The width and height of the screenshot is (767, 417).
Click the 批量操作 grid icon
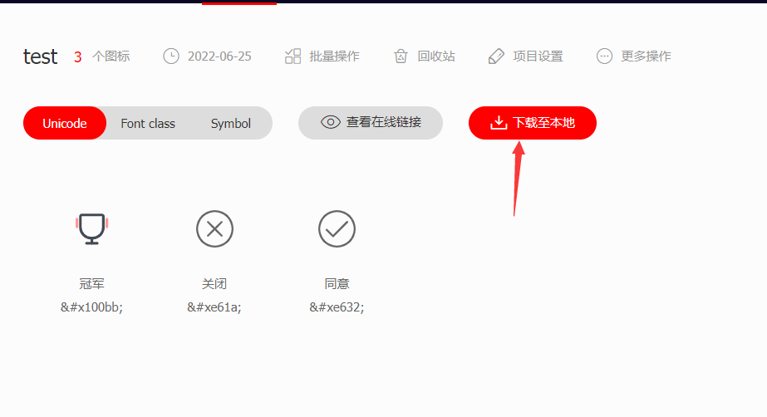(293, 56)
